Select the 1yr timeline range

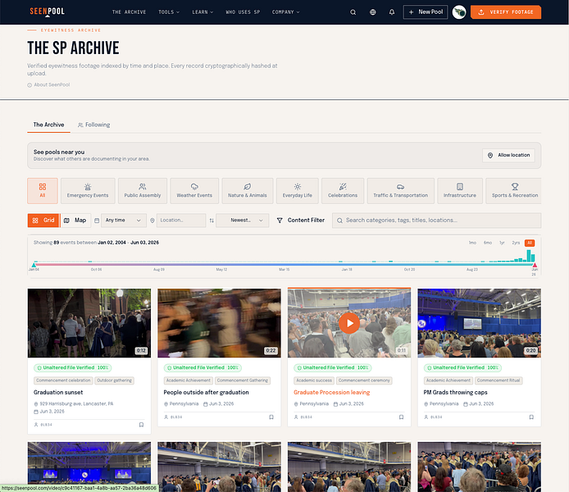502,243
